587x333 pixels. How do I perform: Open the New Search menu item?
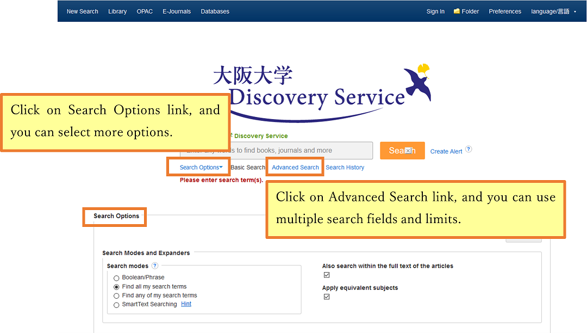pos(83,11)
